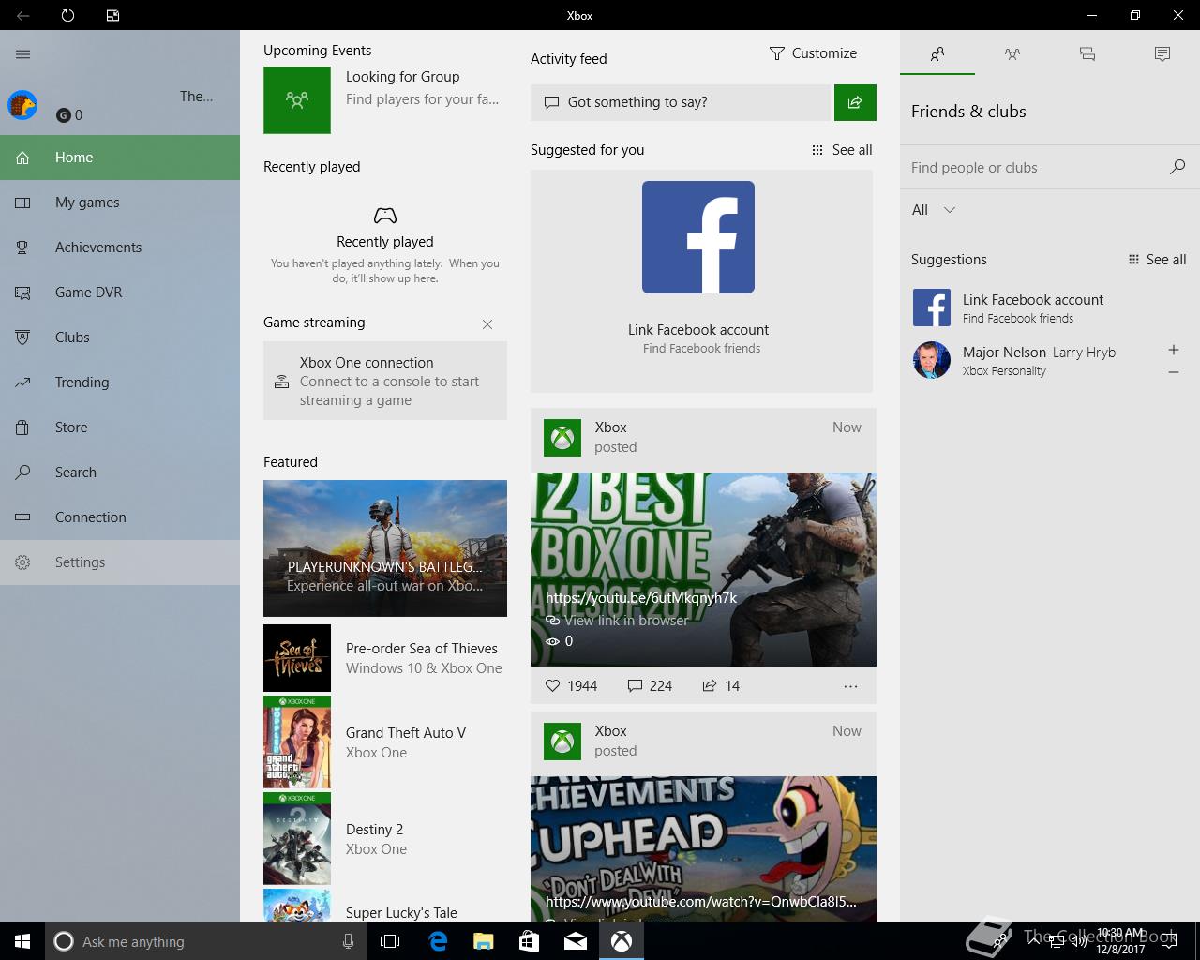
Task: Click Customize filter in activity feed
Action: [x=813, y=53]
